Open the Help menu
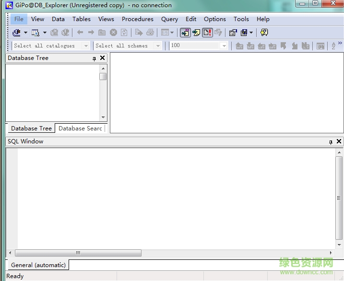344x281 pixels. [263, 19]
